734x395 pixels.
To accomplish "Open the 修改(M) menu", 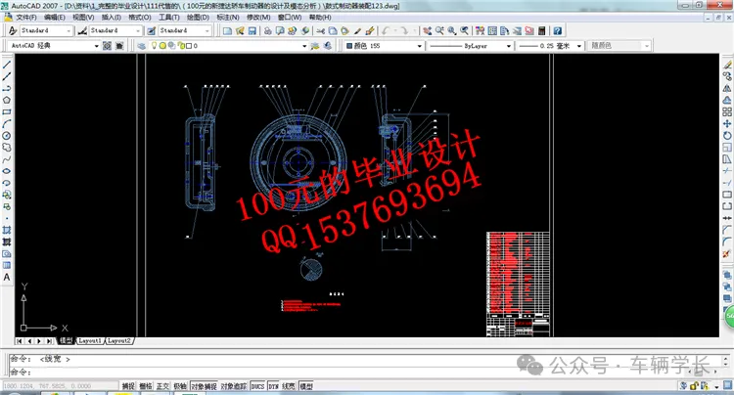I will (x=258, y=18).
